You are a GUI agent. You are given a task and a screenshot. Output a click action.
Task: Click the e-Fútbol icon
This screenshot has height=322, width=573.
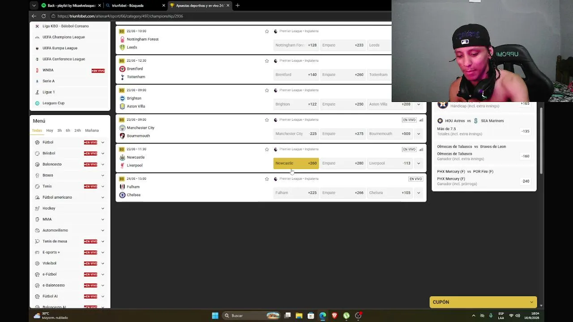click(x=37, y=274)
